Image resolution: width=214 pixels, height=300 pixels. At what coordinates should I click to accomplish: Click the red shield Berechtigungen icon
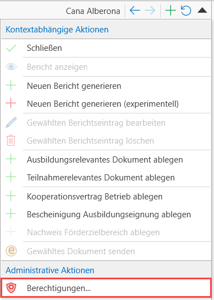point(11,288)
